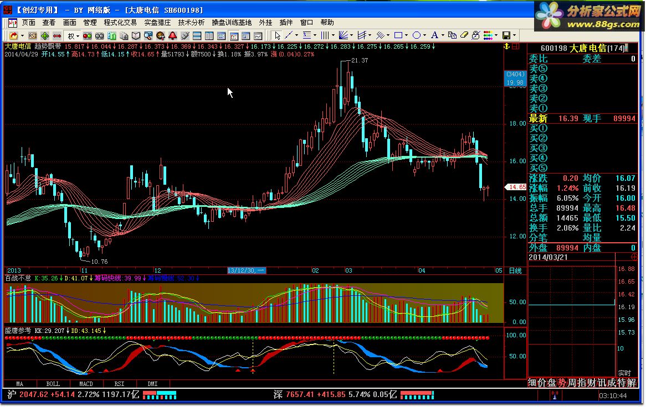Click the 13/12/30 date marker on timeline
Screen dimensions: 646x407
click(247, 270)
